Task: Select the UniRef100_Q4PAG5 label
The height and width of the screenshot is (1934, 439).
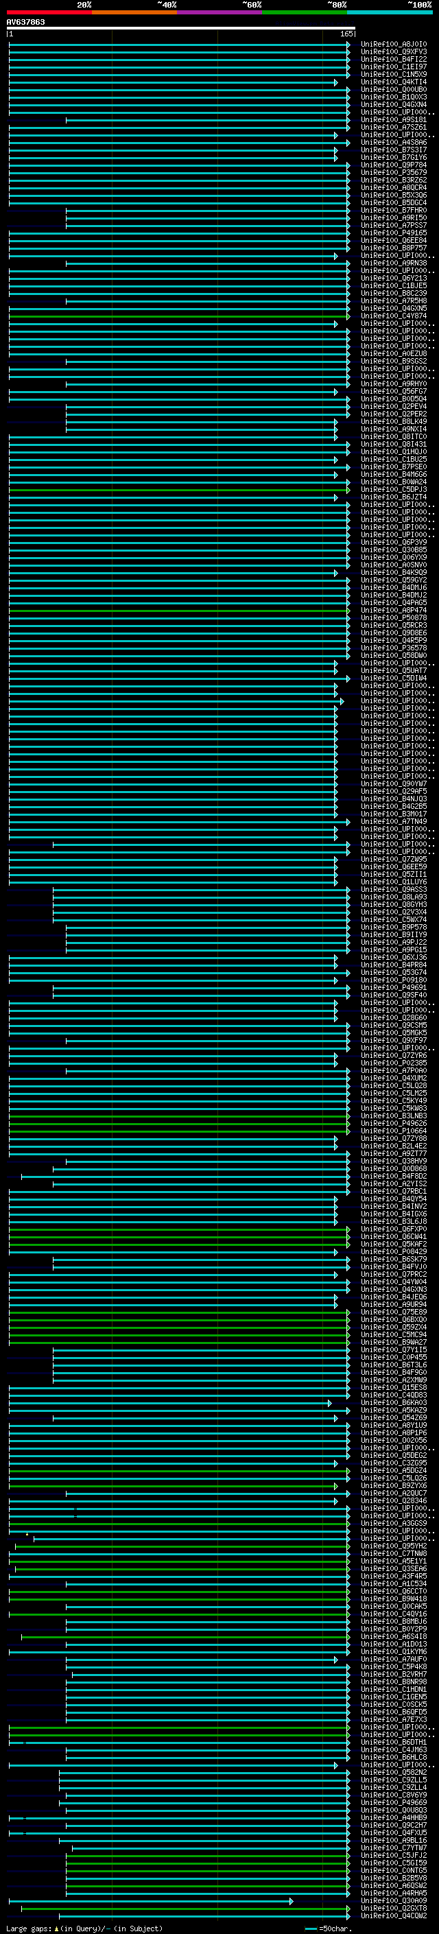Action: point(393,602)
